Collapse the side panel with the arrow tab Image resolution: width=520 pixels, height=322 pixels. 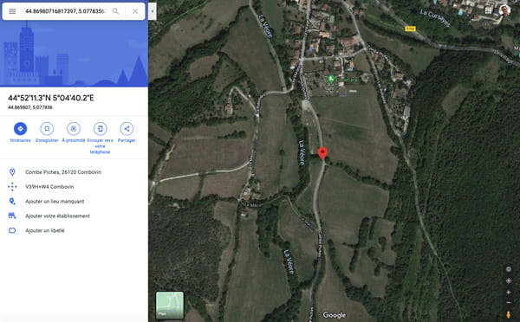[x=153, y=11]
